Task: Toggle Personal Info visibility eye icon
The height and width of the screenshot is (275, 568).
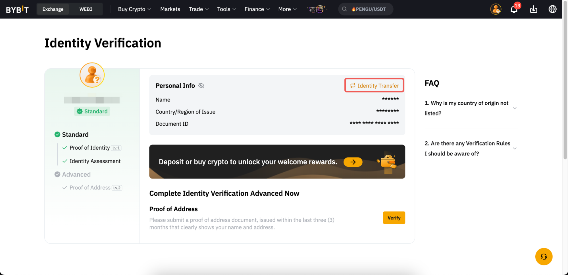Action: pyautogui.click(x=201, y=86)
